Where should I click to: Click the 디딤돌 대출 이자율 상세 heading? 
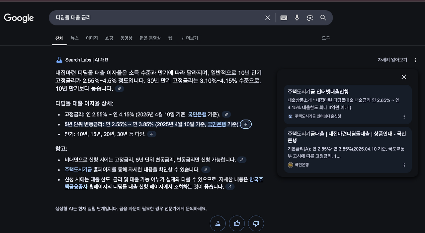[x=85, y=103]
